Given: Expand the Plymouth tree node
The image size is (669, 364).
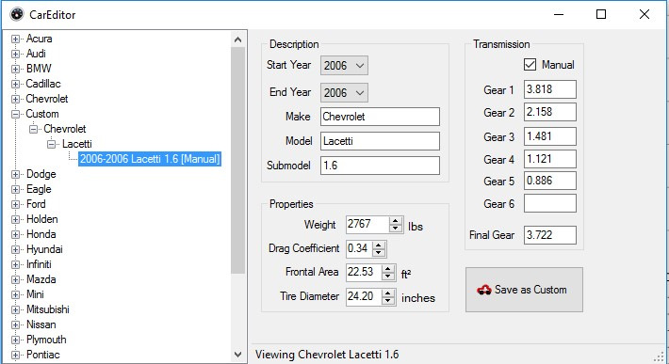Looking at the screenshot, I should pyautogui.click(x=15, y=340).
